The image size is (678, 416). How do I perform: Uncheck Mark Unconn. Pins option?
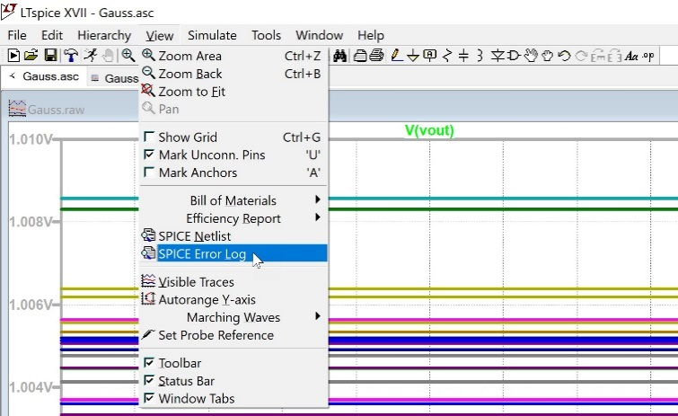pos(149,155)
